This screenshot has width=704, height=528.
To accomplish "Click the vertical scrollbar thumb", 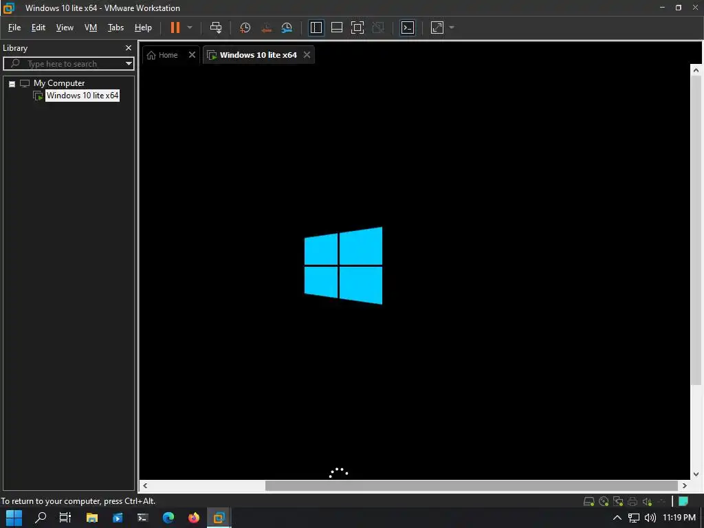I will point(696,230).
